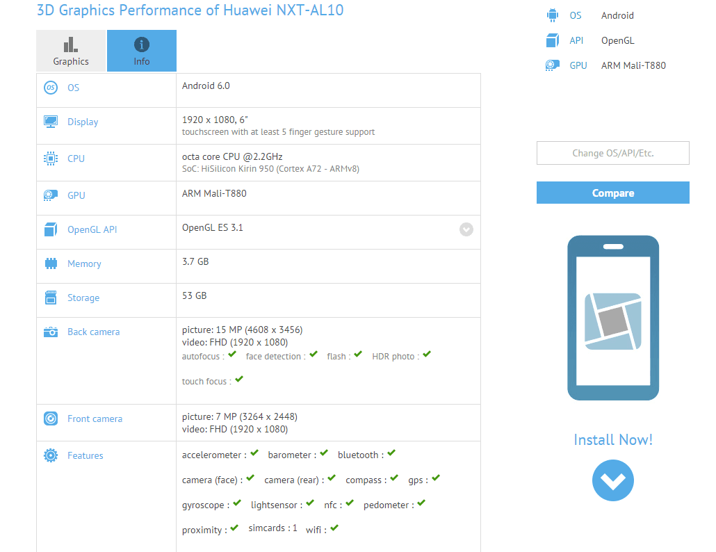Click the simcards : 1 text
The height and width of the screenshot is (552, 716).
click(272, 528)
